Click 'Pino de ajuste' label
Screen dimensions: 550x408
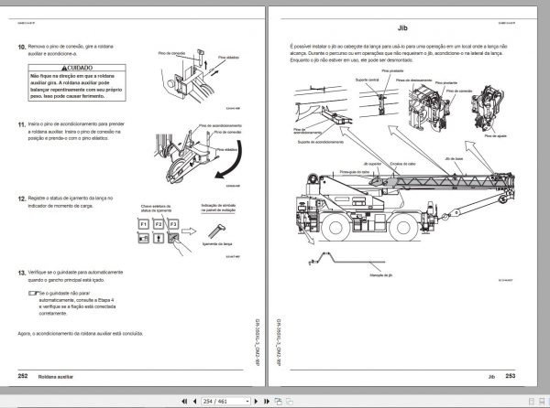click(x=495, y=135)
